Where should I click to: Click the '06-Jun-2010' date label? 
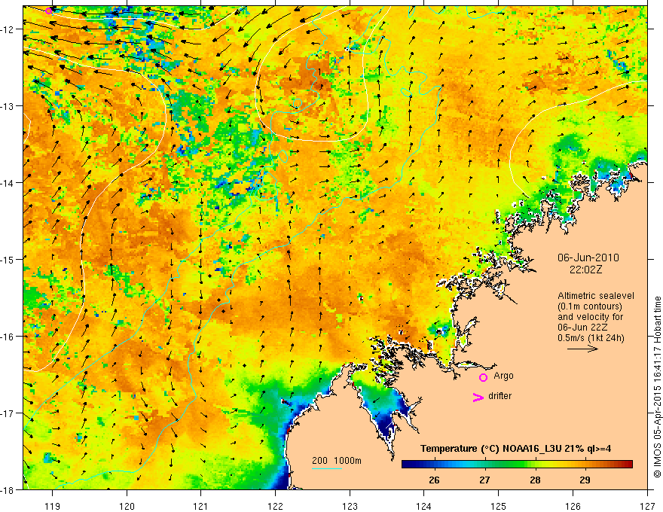point(588,258)
